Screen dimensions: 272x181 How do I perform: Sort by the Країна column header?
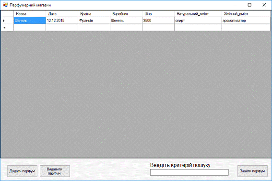[94, 14]
